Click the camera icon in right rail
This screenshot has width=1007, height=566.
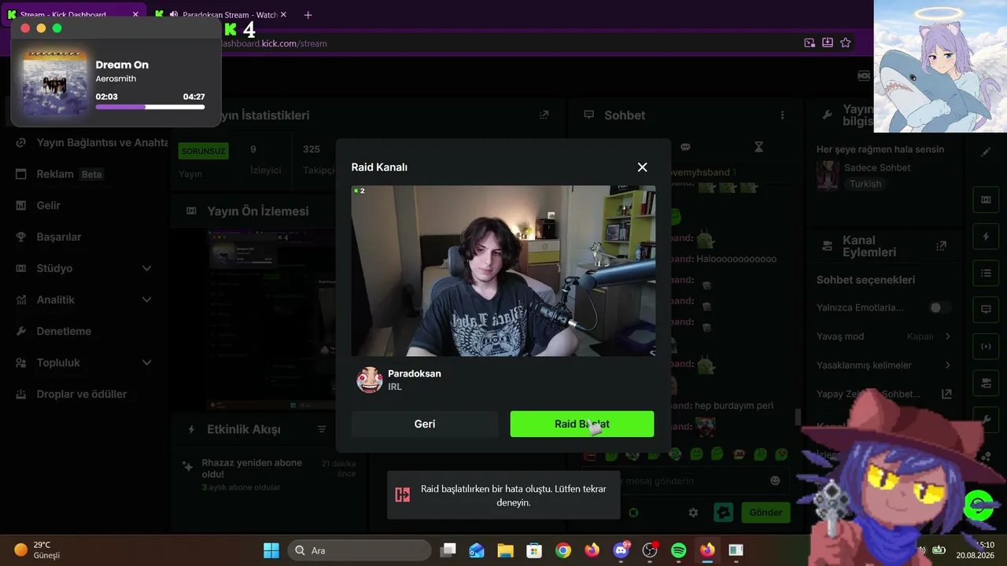986,383
